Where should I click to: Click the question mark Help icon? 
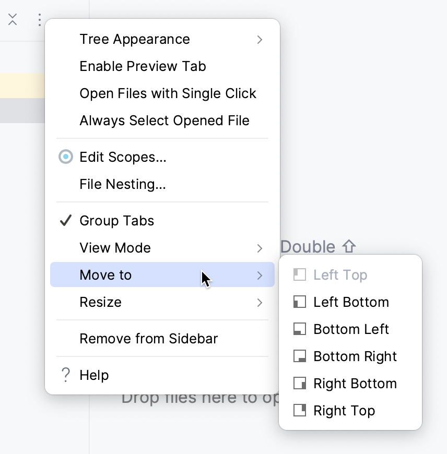[x=65, y=375]
